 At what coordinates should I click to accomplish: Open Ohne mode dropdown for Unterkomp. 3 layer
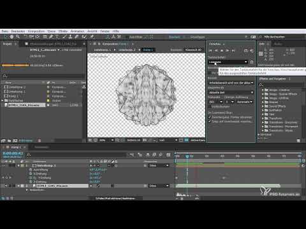coord(159,165)
